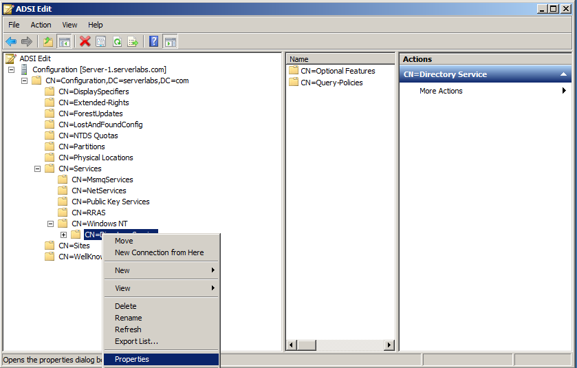Collapse the Configuration [Server-1.serverlabs.com] node
Viewport: 577px width, 368px height.
(x=12, y=69)
